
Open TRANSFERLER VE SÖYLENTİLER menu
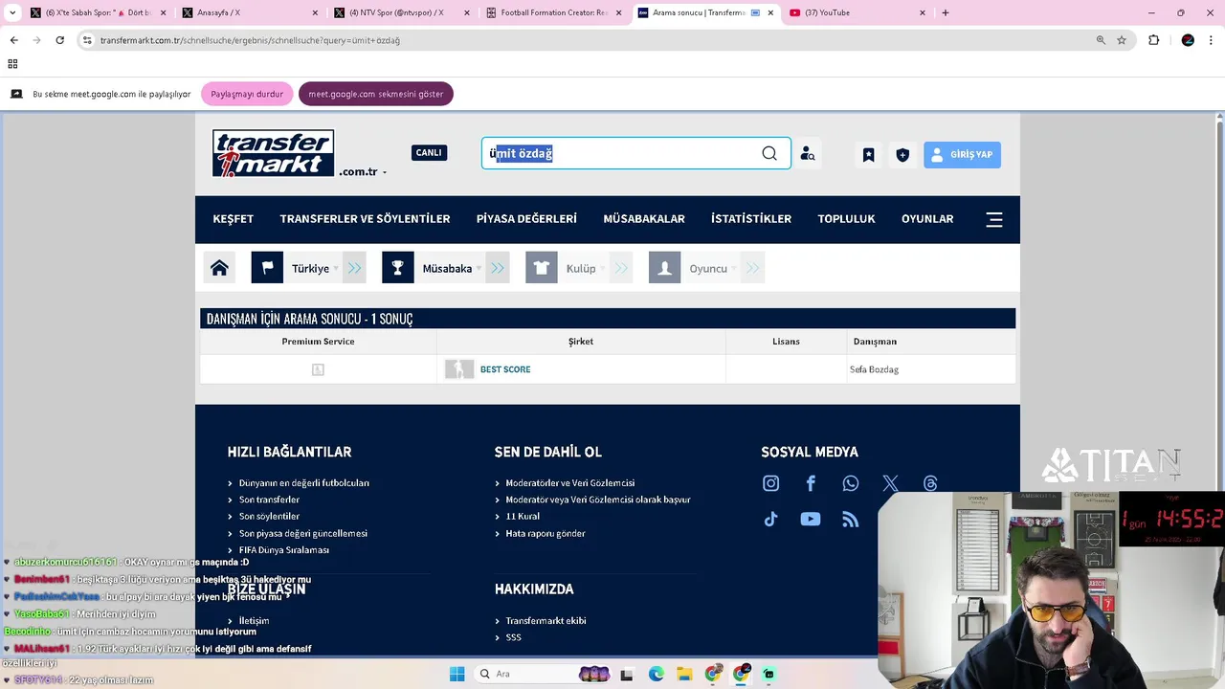point(365,219)
